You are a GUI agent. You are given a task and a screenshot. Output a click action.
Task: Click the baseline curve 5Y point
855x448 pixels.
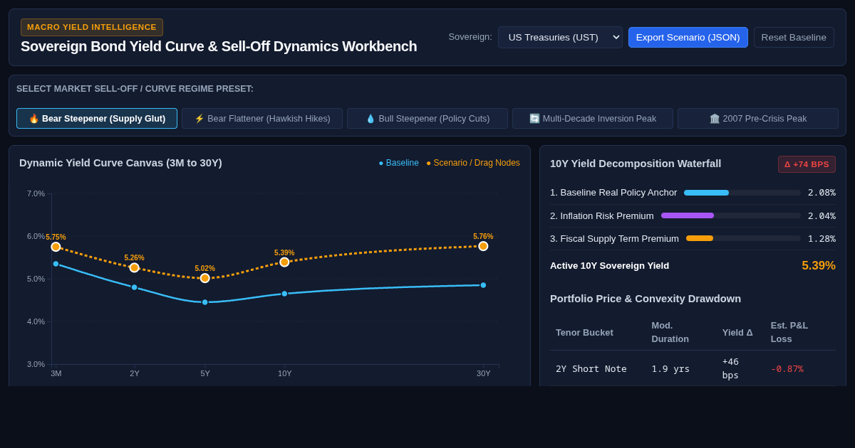205,302
